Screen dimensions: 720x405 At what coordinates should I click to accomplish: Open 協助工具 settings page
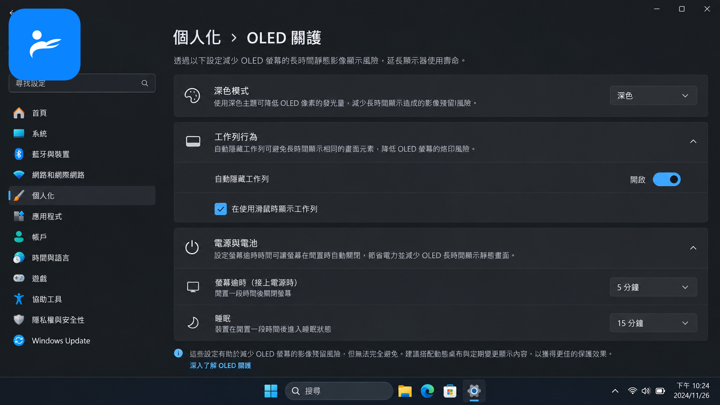82,299
